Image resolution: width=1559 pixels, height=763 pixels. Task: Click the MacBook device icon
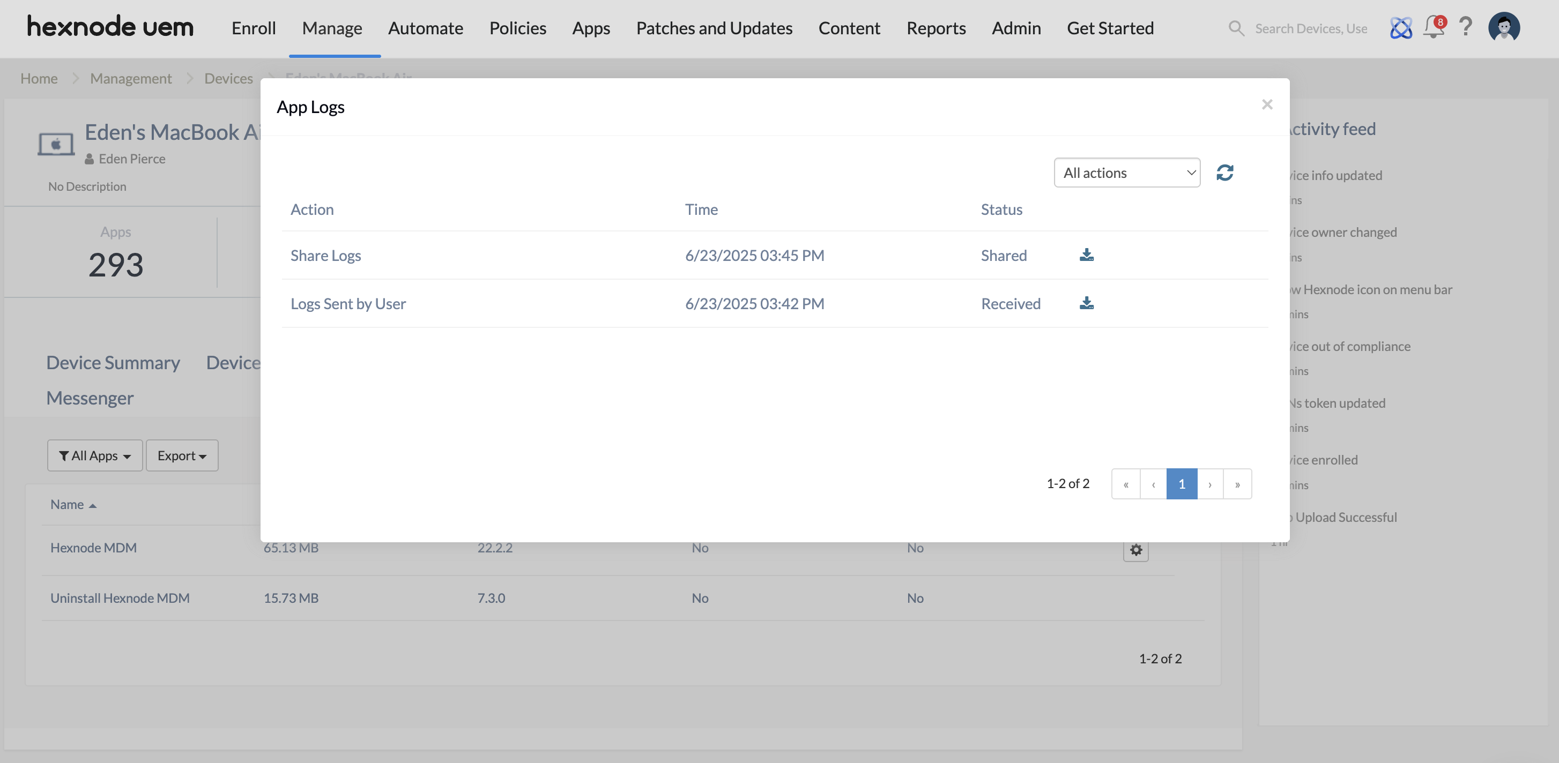coord(56,144)
